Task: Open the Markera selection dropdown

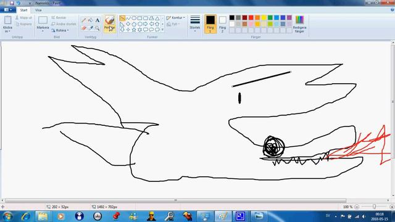Action: coord(43,29)
